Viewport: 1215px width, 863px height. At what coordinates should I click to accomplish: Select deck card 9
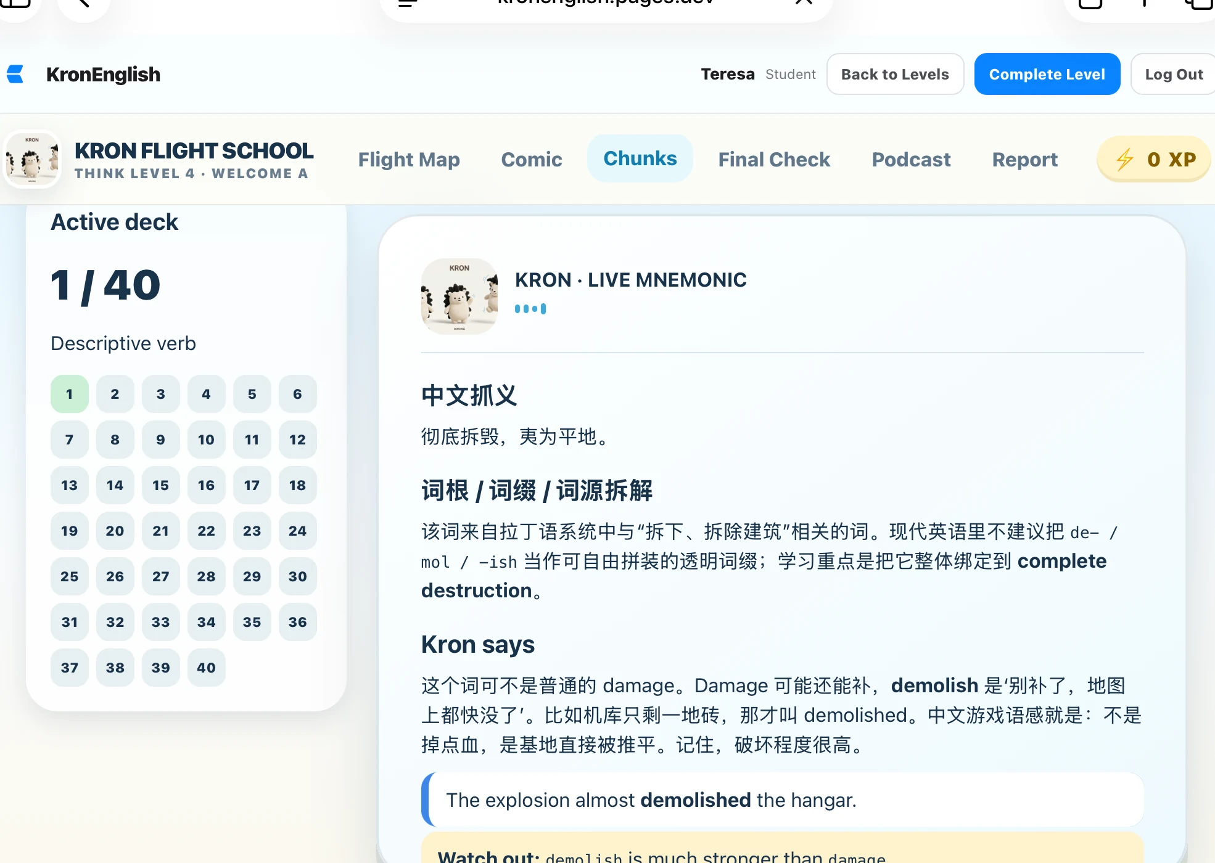161,440
